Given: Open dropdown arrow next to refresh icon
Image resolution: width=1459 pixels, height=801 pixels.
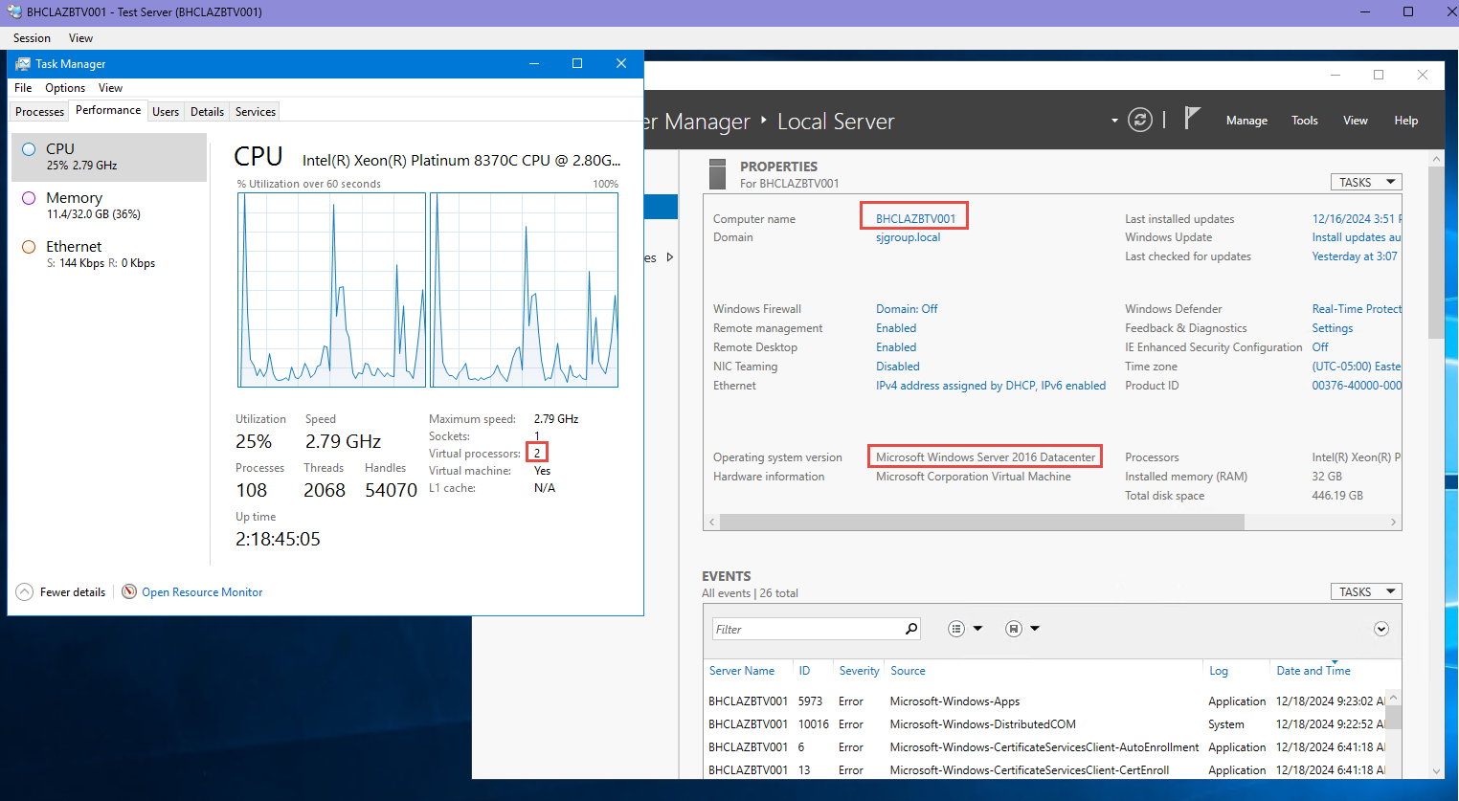Looking at the screenshot, I should pyautogui.click(x=1114, y=121).
